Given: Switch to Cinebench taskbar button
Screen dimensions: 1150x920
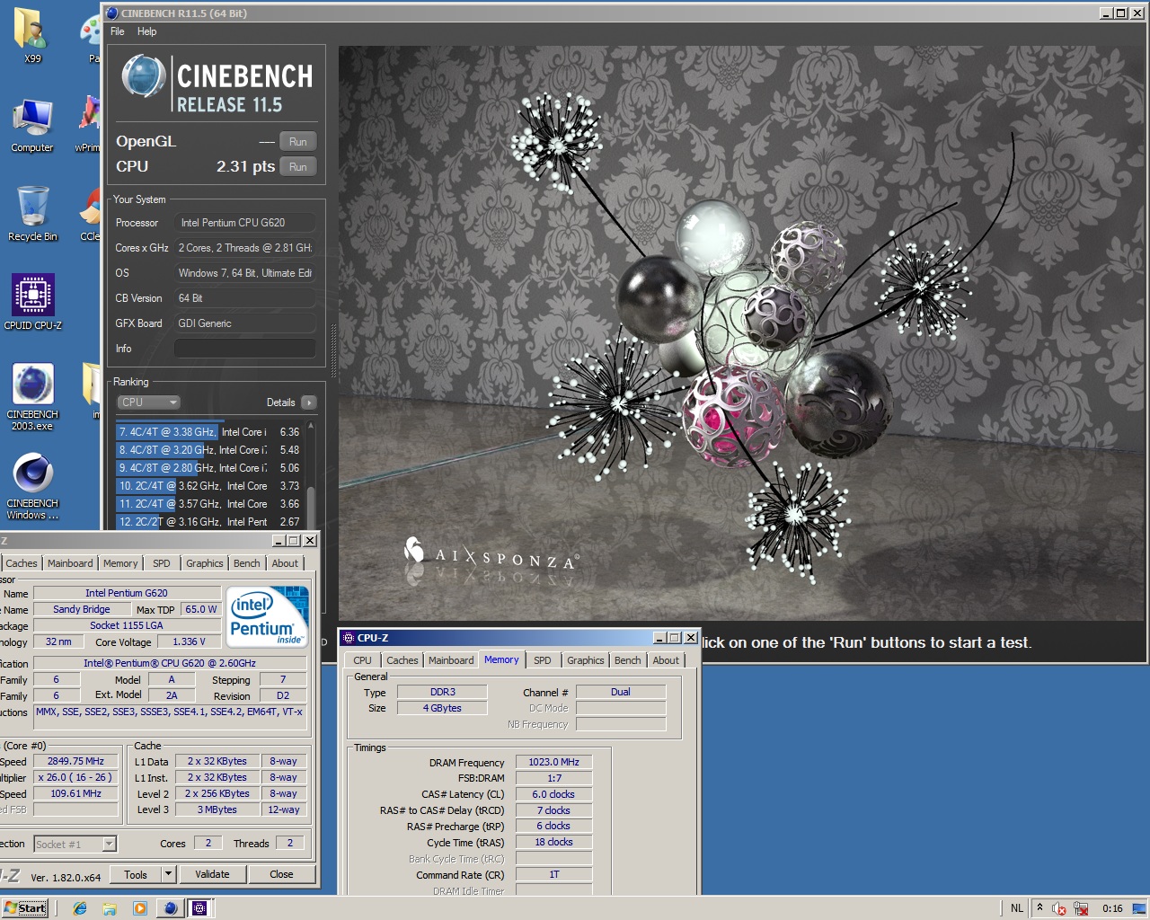Looking at the screenshot, I should 170,908.
